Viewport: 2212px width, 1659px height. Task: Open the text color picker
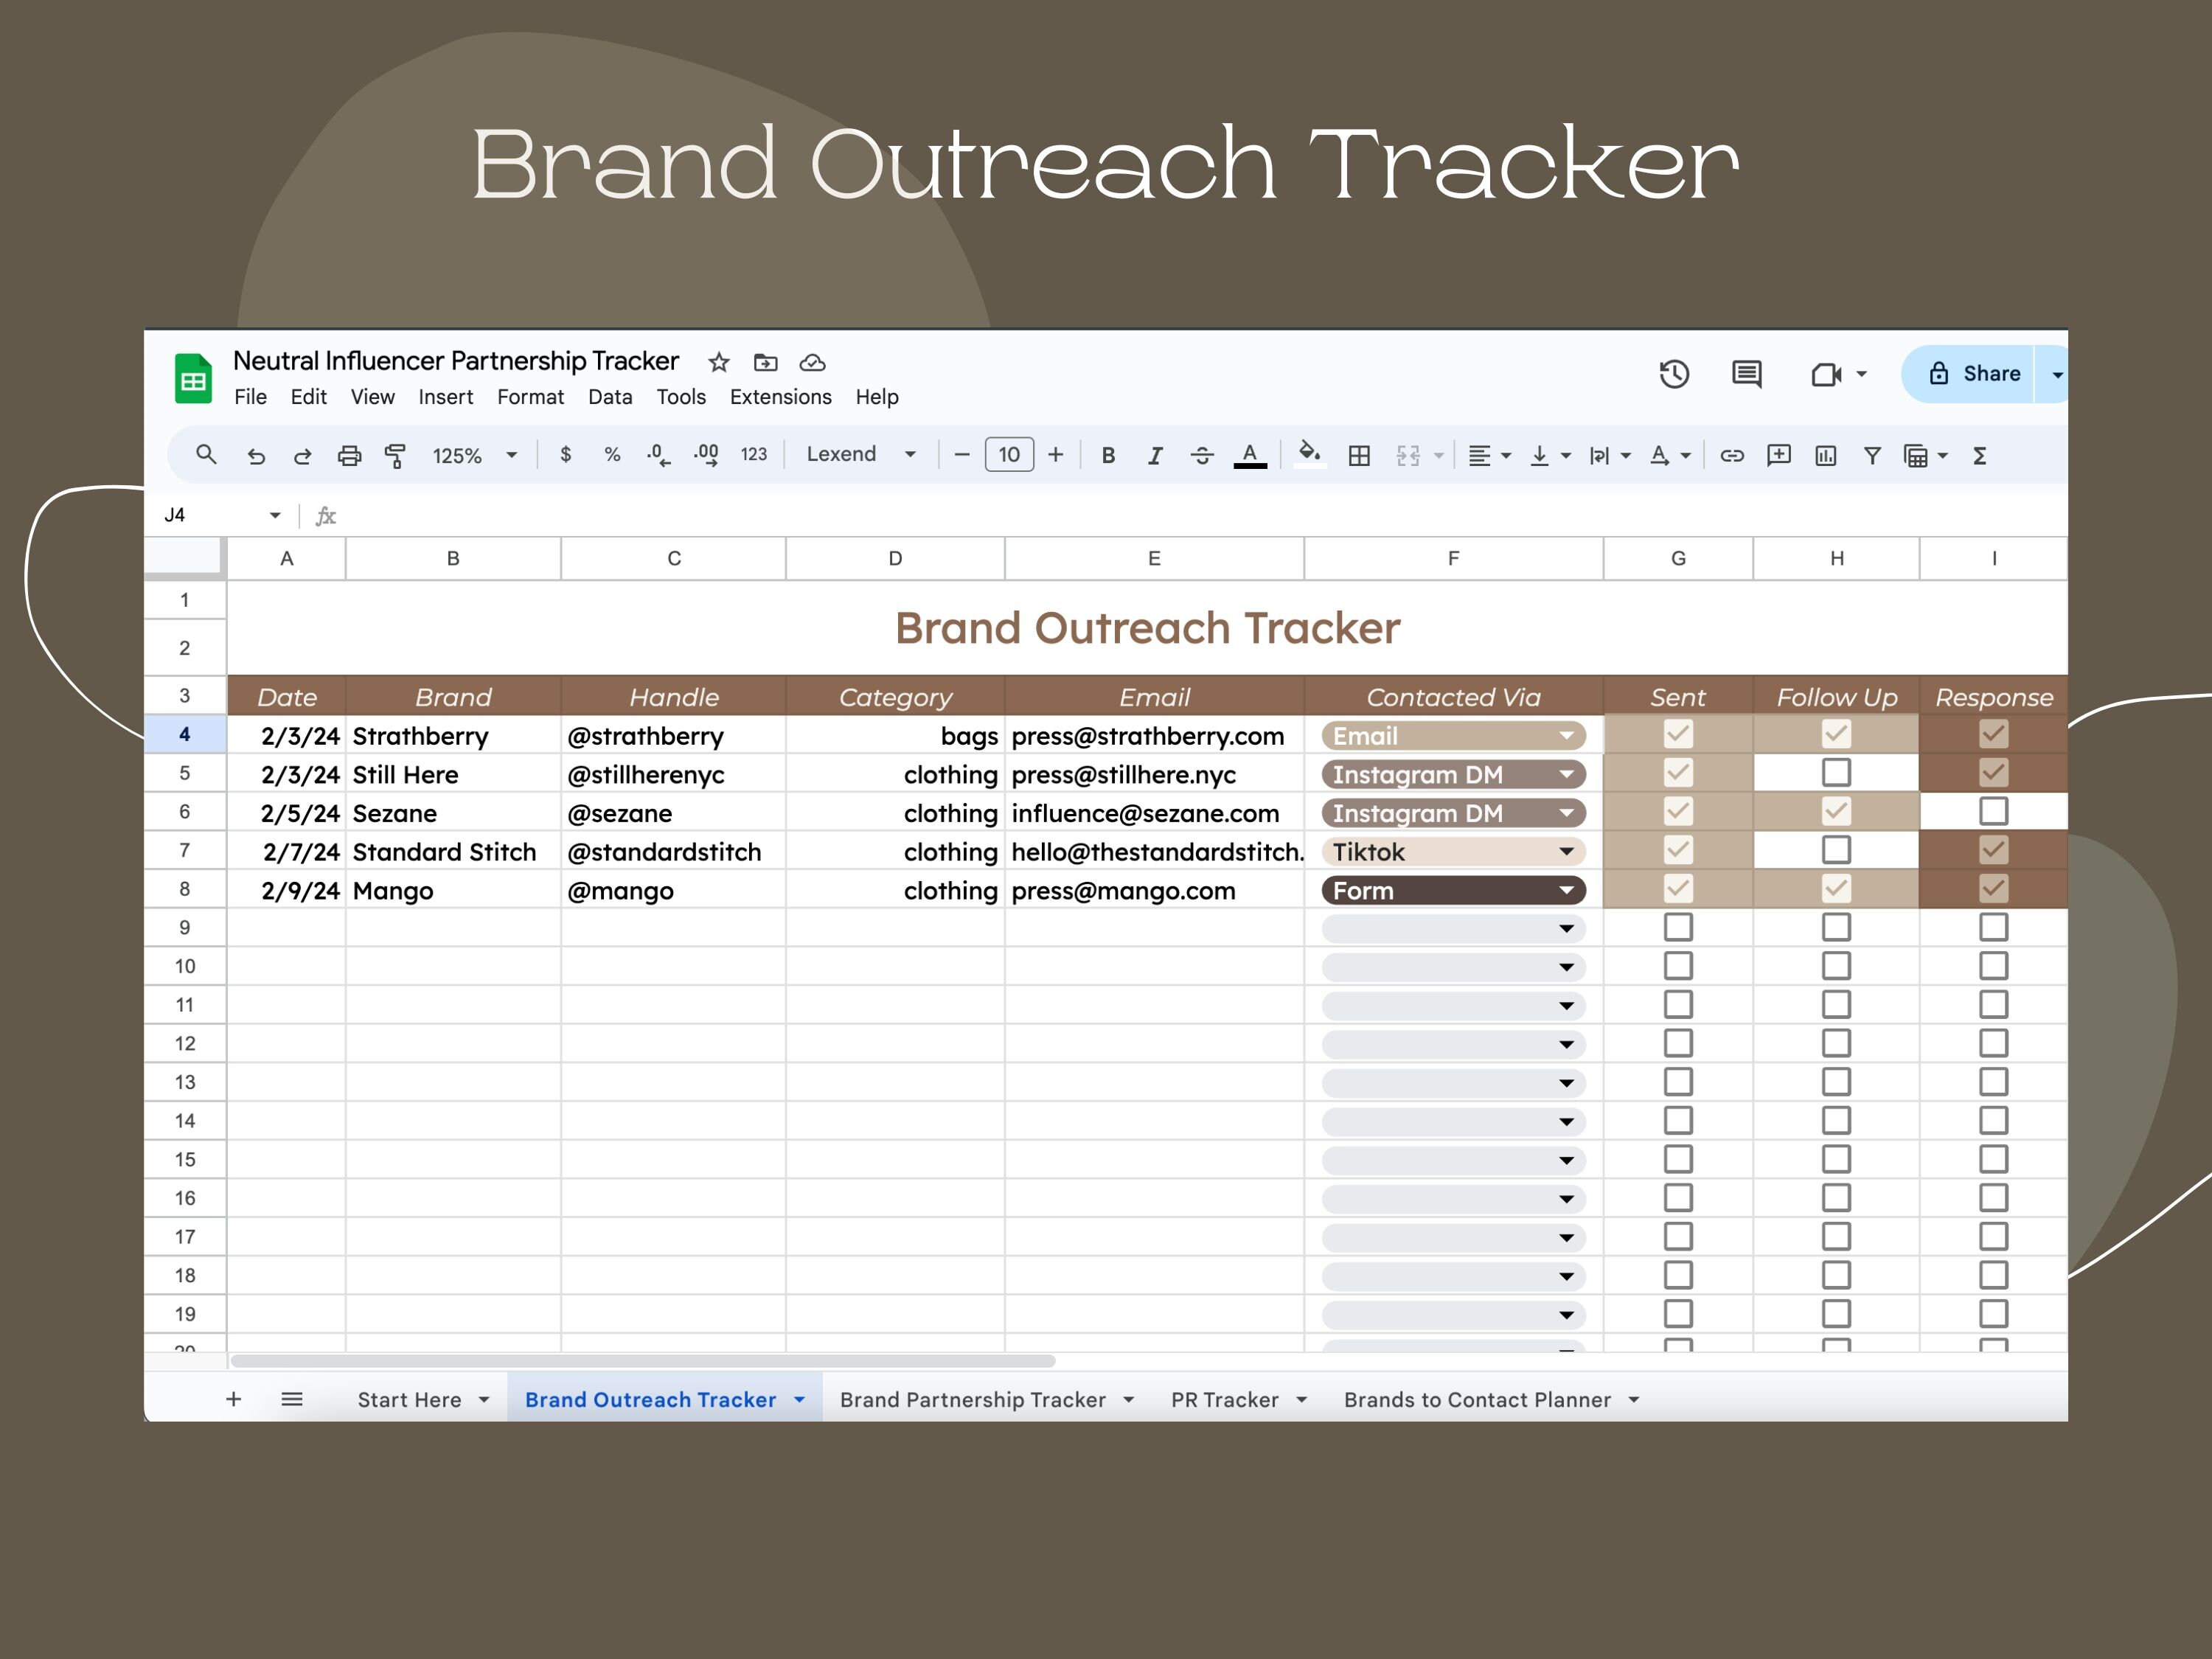pyautogui.click(x=1250, y=455)
